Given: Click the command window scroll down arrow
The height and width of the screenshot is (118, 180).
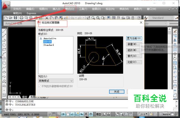Looking at the screenshot, I should click(177, 106).
